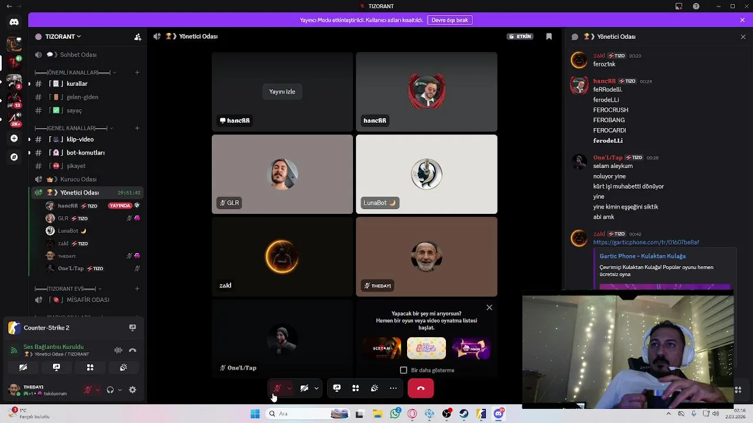The image size is (753, 423).
Task: Open the gelen-giden text channel
Action: pyautogui.click(x=86, y=97)
